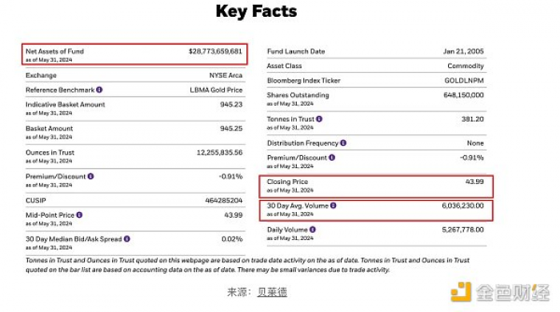Image resolution: width=560 pixels, height=312 pixels.
Task: Click the Asset Class label
Action: point(284,66)
